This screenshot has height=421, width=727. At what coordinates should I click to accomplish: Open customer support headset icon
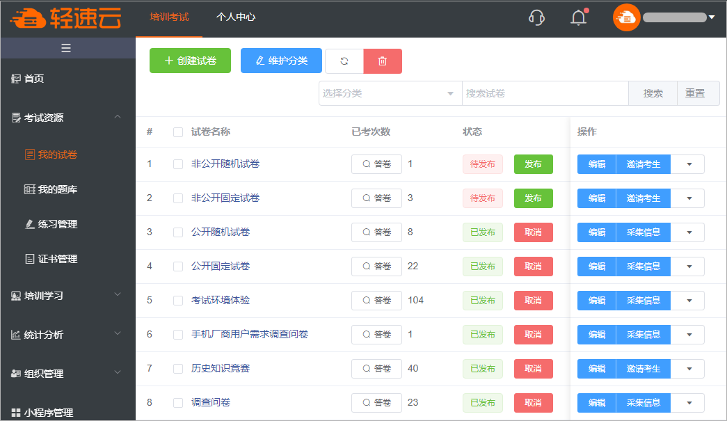[x=536, y=17]
